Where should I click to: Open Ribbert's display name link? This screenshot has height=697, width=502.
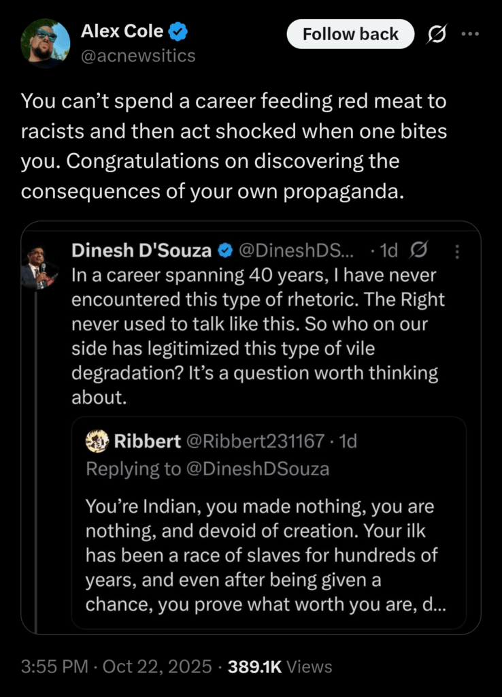click(147, 441)
